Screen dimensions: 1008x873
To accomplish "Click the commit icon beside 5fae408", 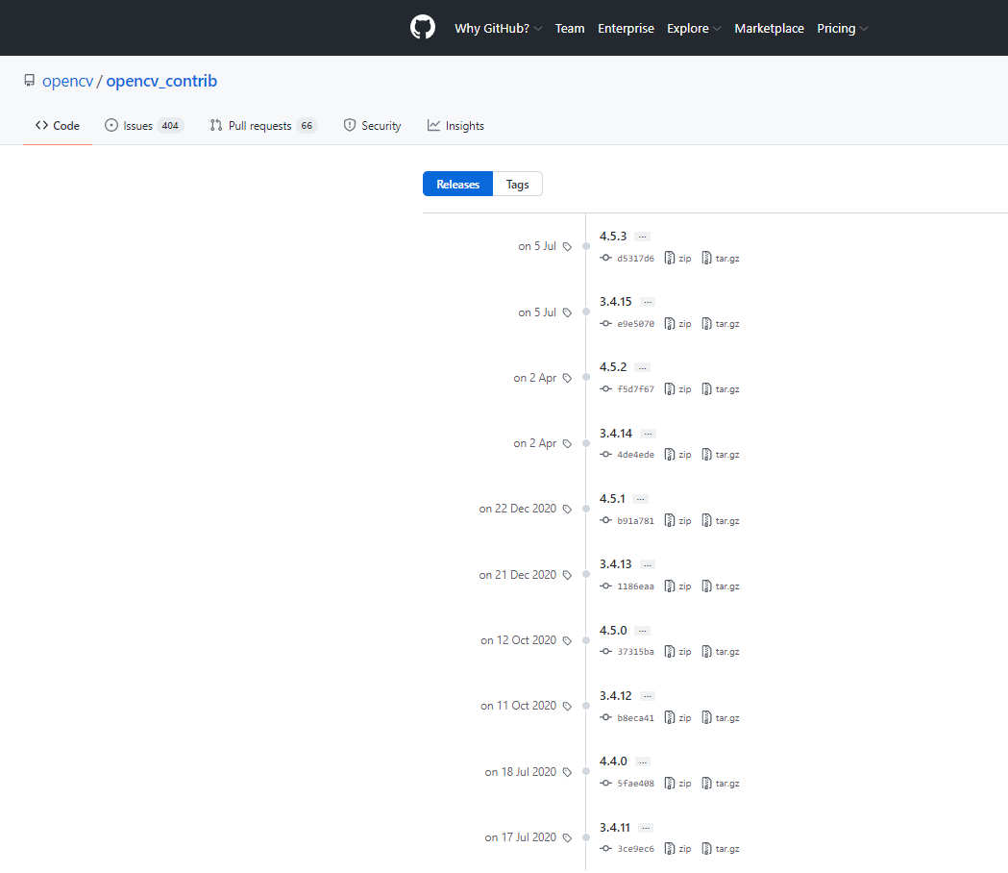I will tap(605, 783).
